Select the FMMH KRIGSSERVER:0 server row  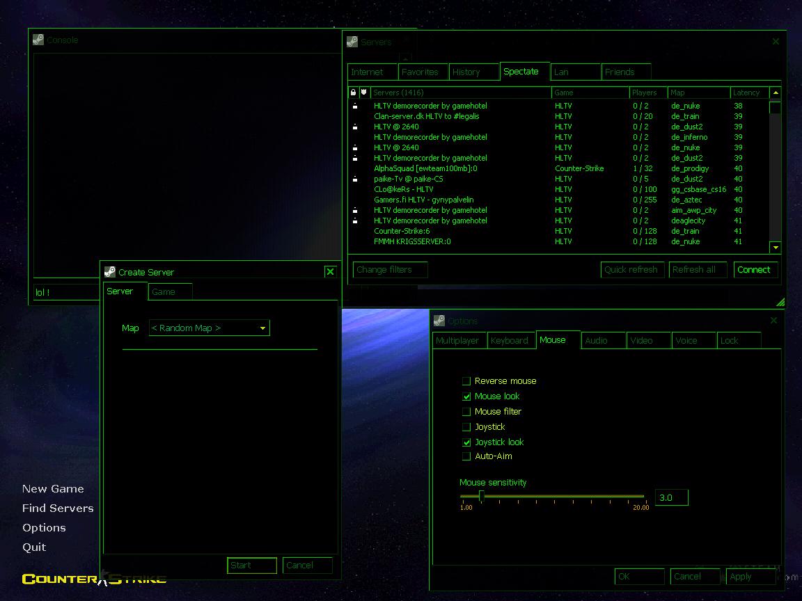[x=558, y=242]
